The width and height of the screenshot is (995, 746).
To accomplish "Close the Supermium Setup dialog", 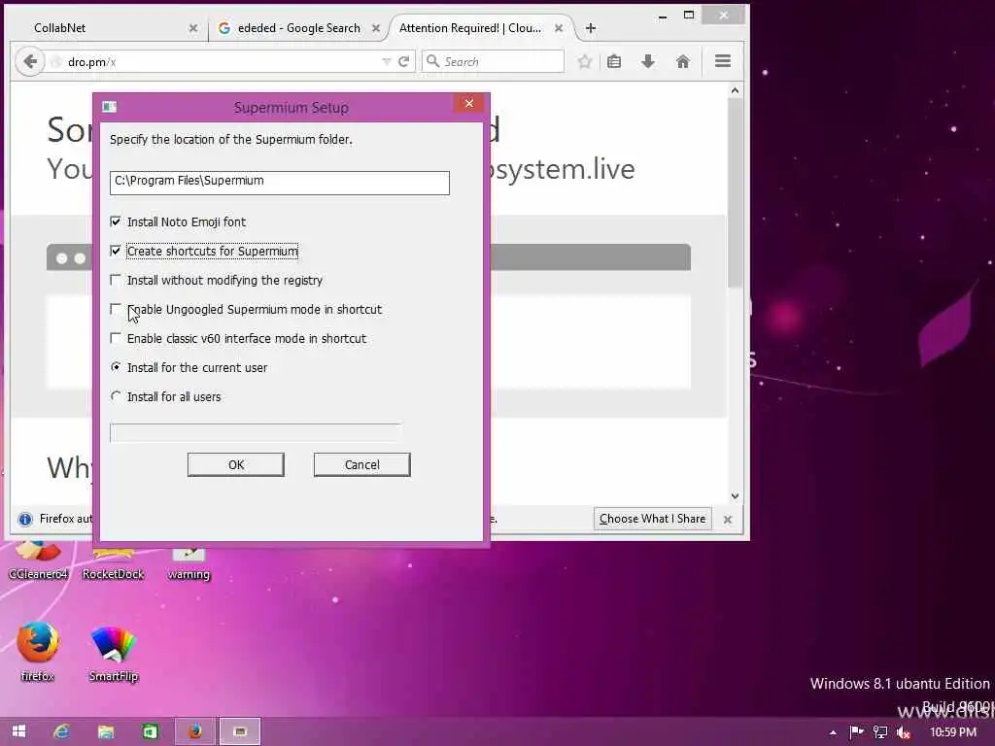I will point(469,103).
